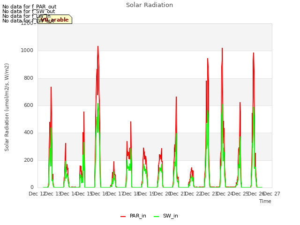Click the 'No data for f_PAR_out' message

(29, 7)
